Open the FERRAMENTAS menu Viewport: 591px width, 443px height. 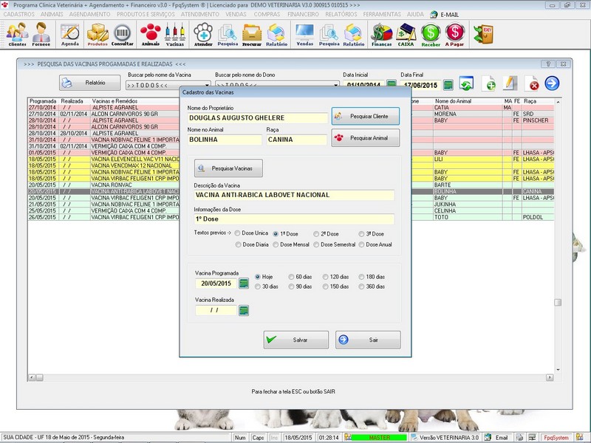tap(382, 14)
